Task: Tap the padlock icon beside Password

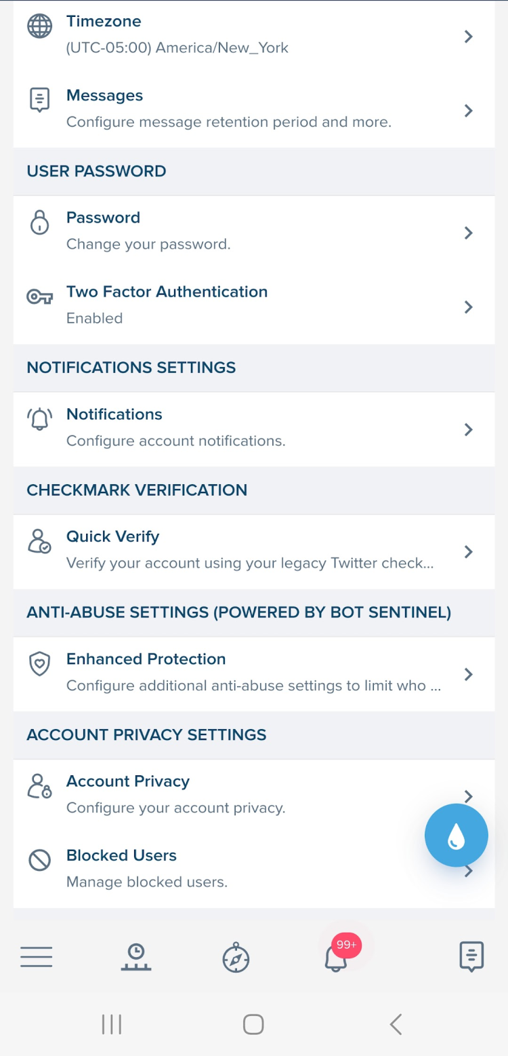Action: pyautogui.click(x=40, y=223)
